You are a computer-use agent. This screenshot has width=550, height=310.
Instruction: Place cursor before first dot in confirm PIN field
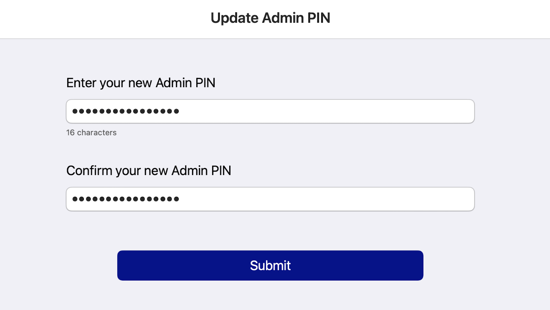point(72,199)
